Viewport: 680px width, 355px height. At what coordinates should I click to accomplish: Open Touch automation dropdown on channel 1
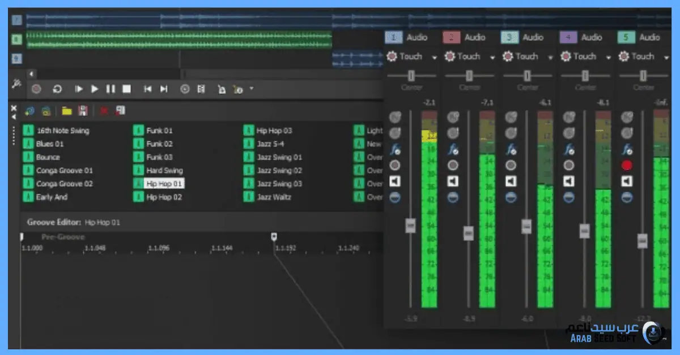pyautogui.click(x=435, y=57)
